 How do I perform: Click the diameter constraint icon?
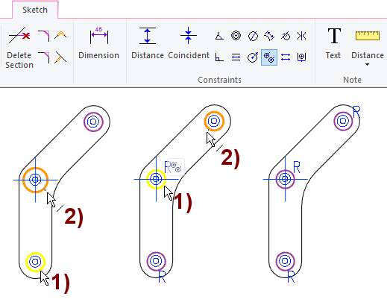[x=253, y=36]
